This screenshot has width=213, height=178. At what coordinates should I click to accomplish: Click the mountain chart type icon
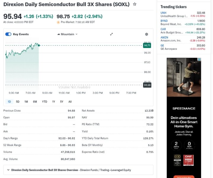tap(59, 34)
